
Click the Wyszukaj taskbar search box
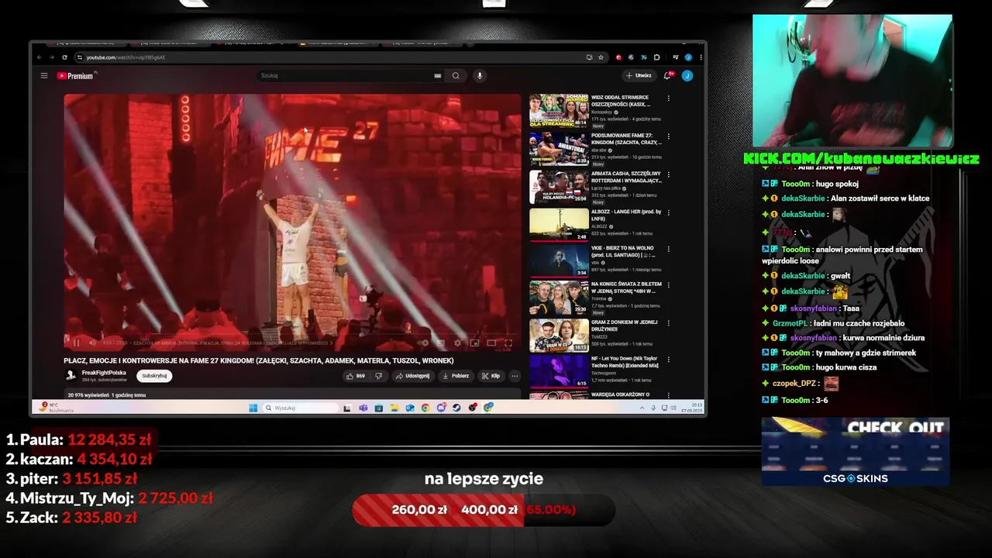click(x=300, y=408)
